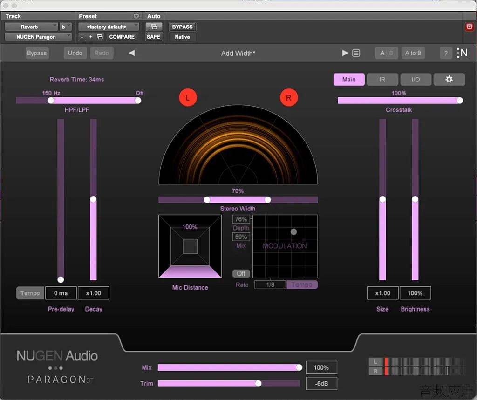Viewport: 477px width, 400px height.
Task: Click the Stereo Width left handle
Action: 207,200
